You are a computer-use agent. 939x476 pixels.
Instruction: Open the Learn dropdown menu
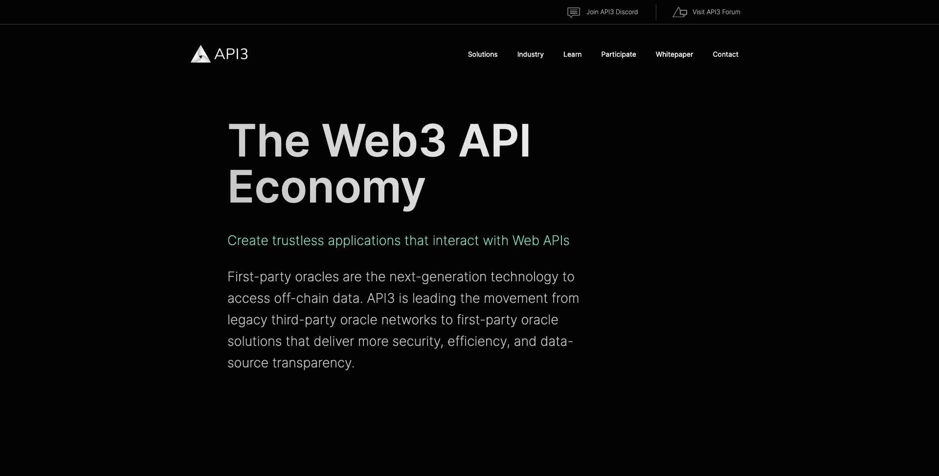572,54
